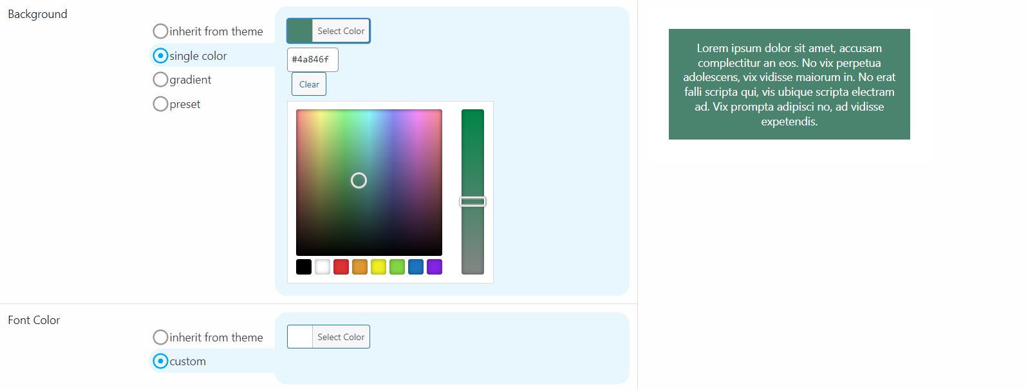This screenshot has height=389, width=1028.
Task: Pick the yellow palette swatch
Action: point(378,267)
